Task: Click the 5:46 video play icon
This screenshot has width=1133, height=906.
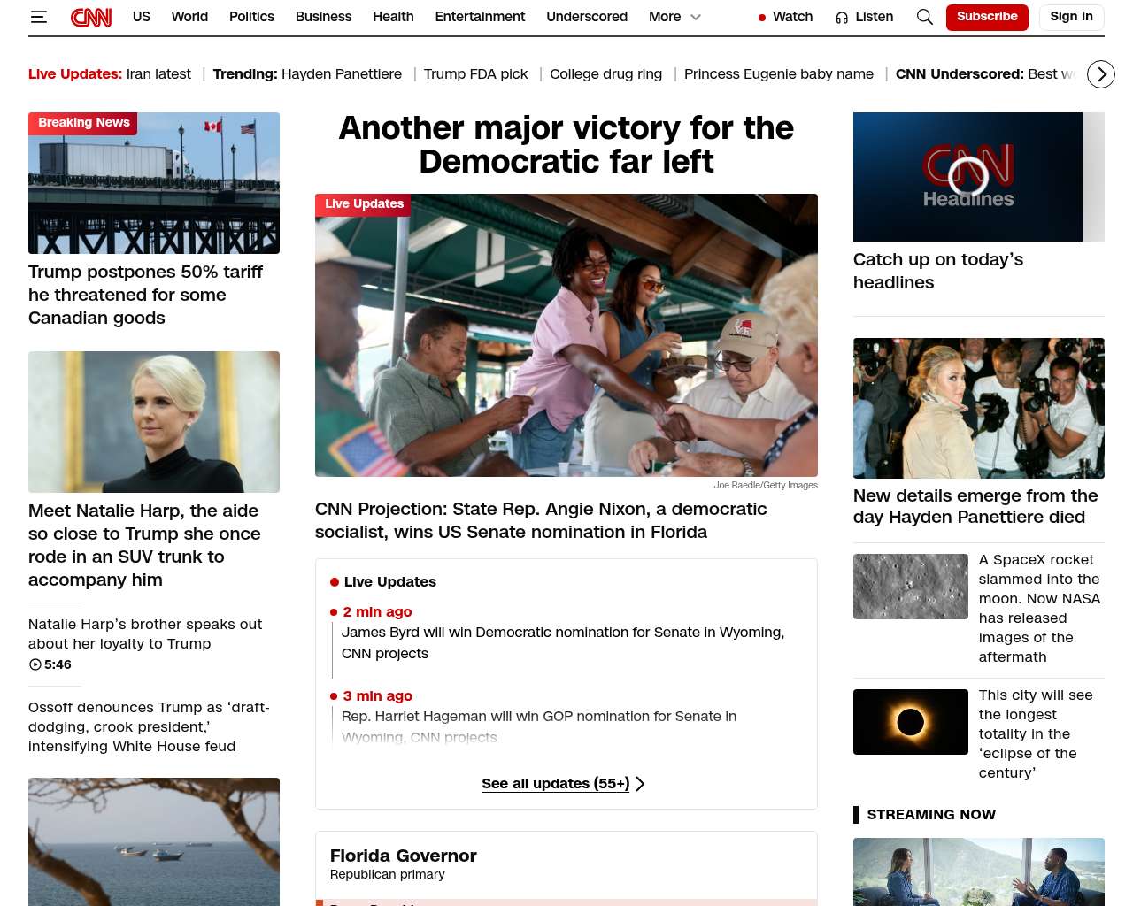Action: pyautogui.click(x=35, y=664)
